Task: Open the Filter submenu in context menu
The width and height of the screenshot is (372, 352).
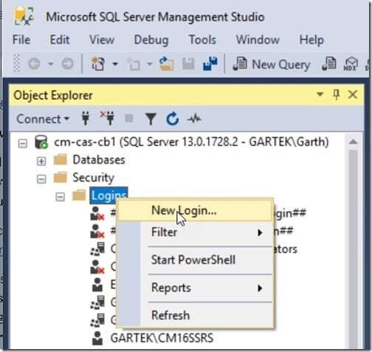Action: 196,232
